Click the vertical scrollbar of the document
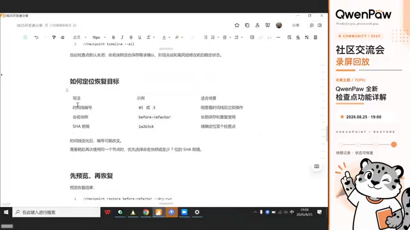 pos(327,133)
